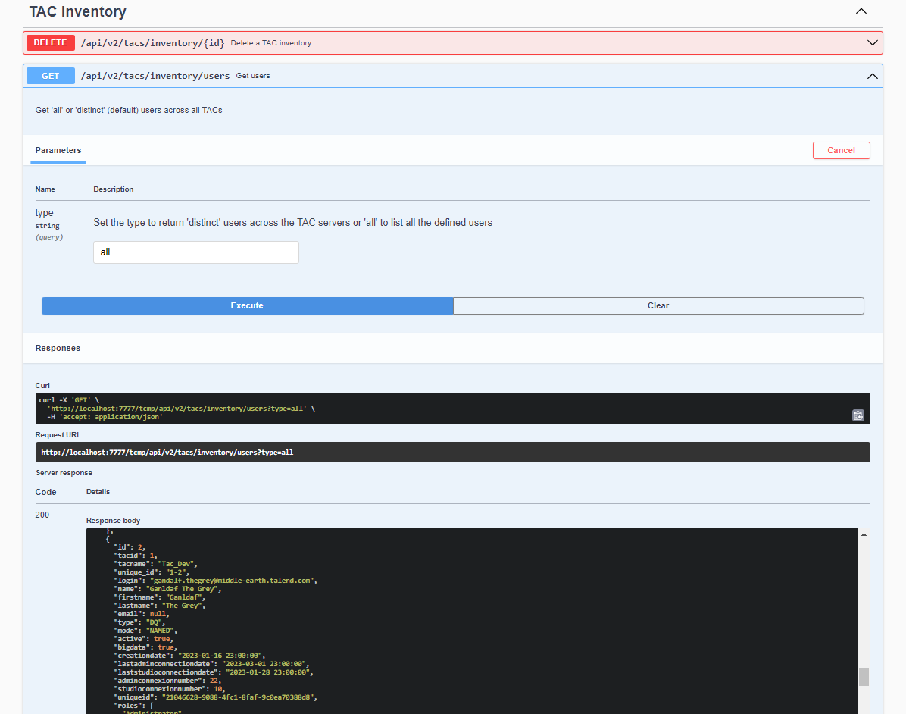Click the 200 response code
Screen dimensions: 906x714
[40, 515]
